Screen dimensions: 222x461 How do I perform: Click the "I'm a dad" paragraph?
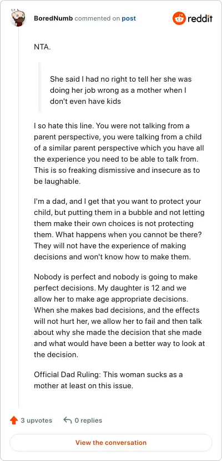point(119,229)
